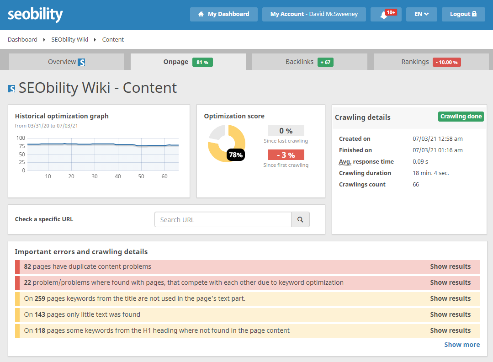This screenshot has width=493, height=362.
Task: Click the small icon before the page heading
Action: 11,88
